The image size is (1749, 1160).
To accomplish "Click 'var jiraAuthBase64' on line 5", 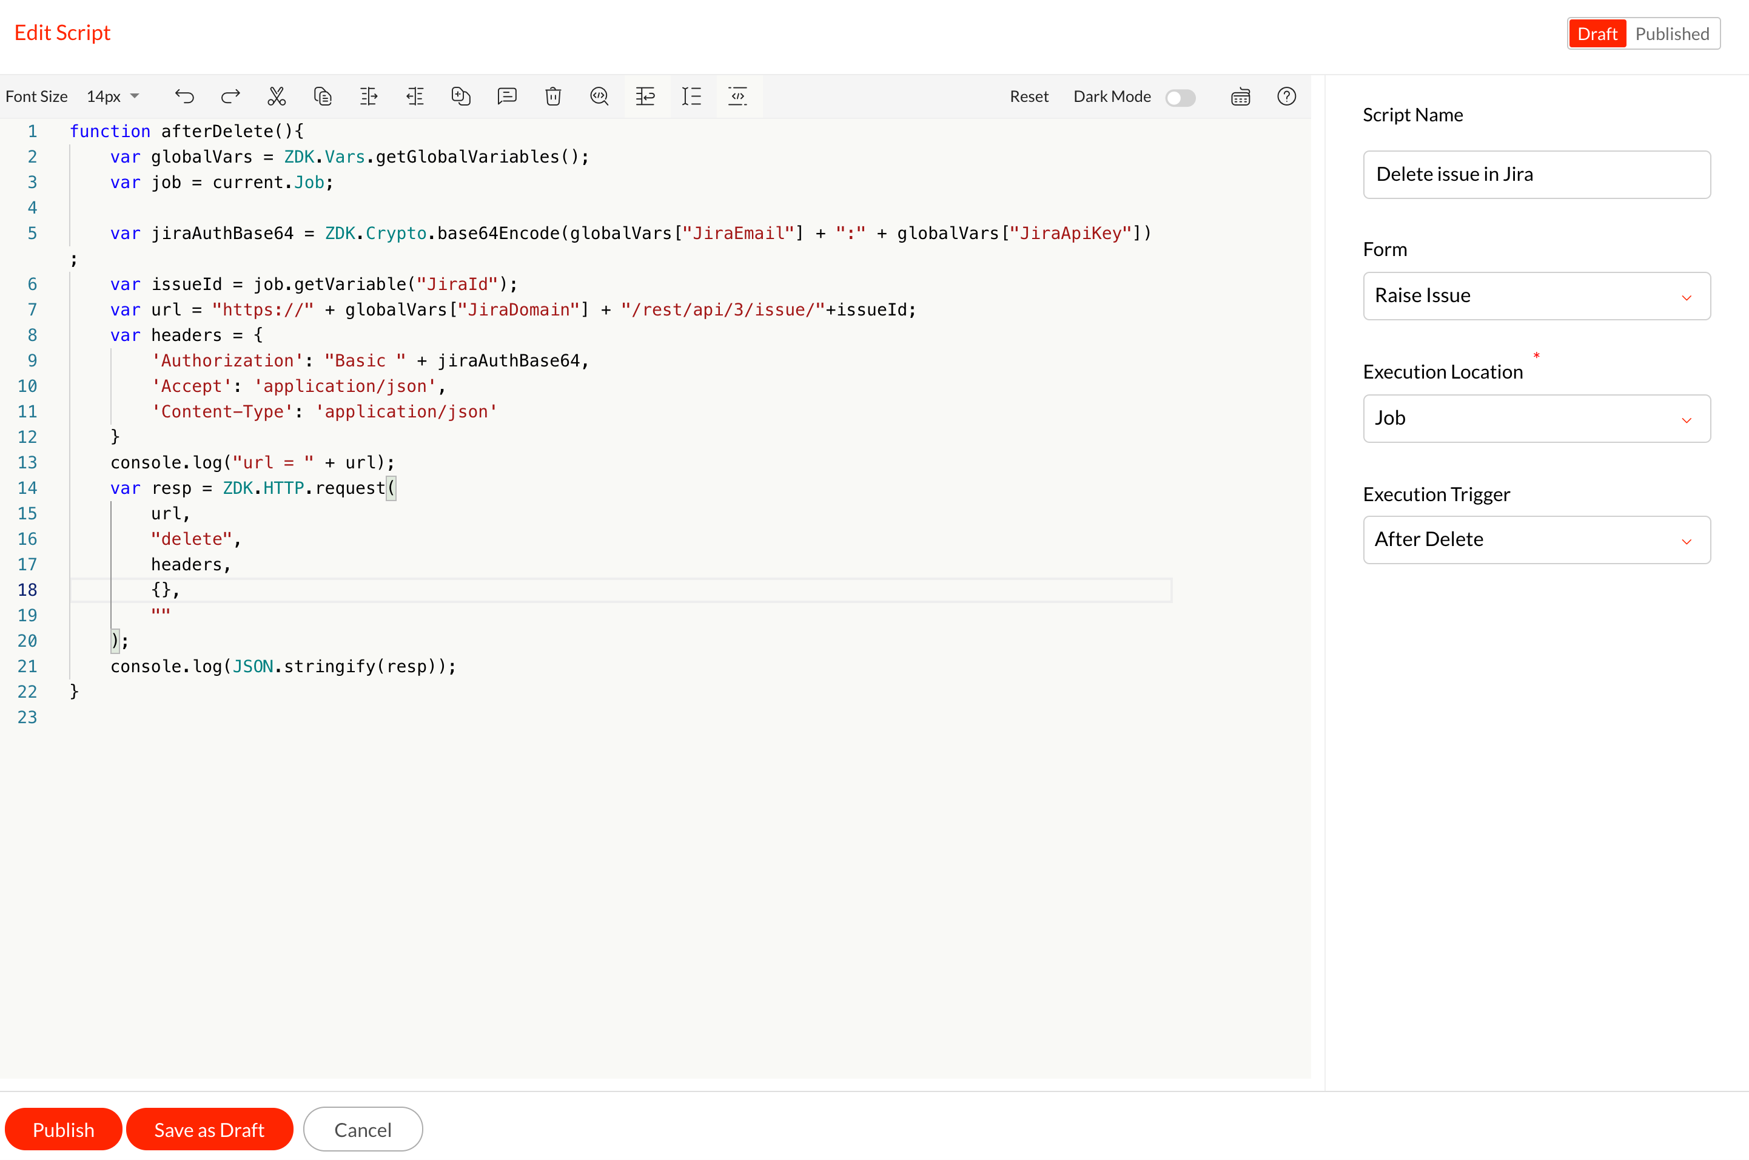I will (x=202, y=233).
